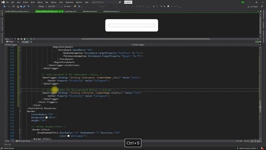Viewport: 266px width, 150px height.
Task: Open the File menu
Action: coord(7,2)
